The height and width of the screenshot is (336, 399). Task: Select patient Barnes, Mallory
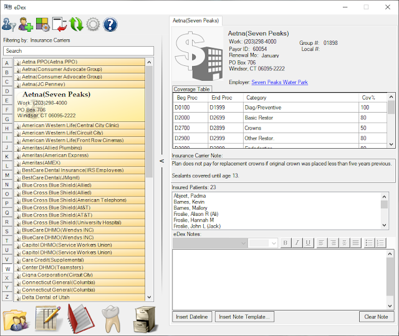pos(190,208)
